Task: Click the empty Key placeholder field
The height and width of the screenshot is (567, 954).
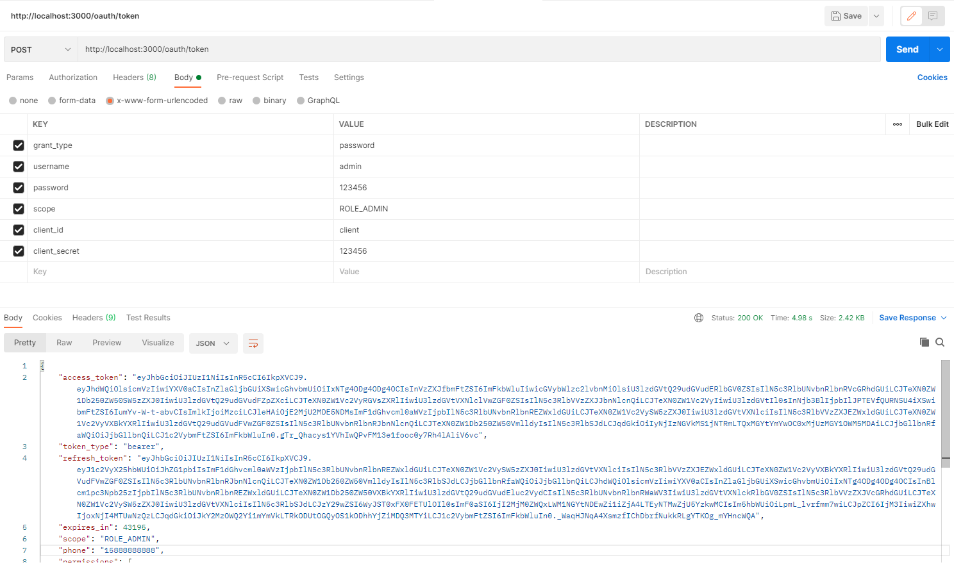Action: tap(180, 272)
